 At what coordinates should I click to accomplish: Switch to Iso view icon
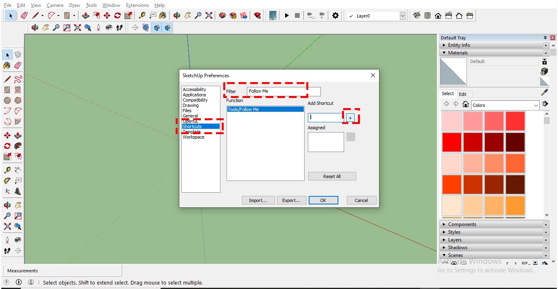pyautogui.click(x=417, y=16)
